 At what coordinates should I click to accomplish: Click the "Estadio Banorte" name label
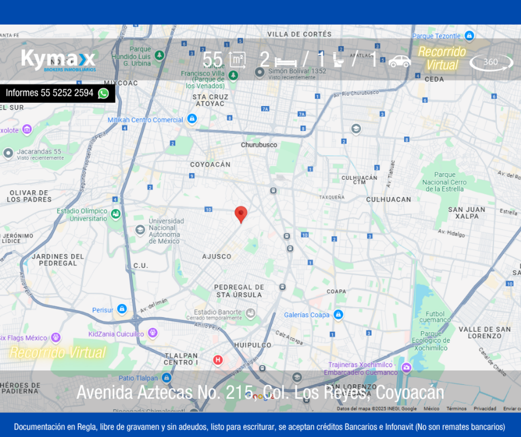(218, 312)
